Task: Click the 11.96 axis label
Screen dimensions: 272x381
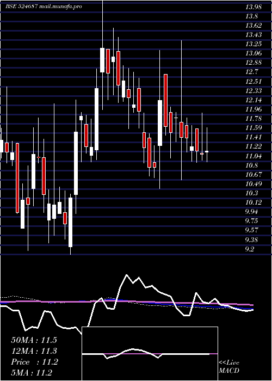Action: (x=254, y=109)
